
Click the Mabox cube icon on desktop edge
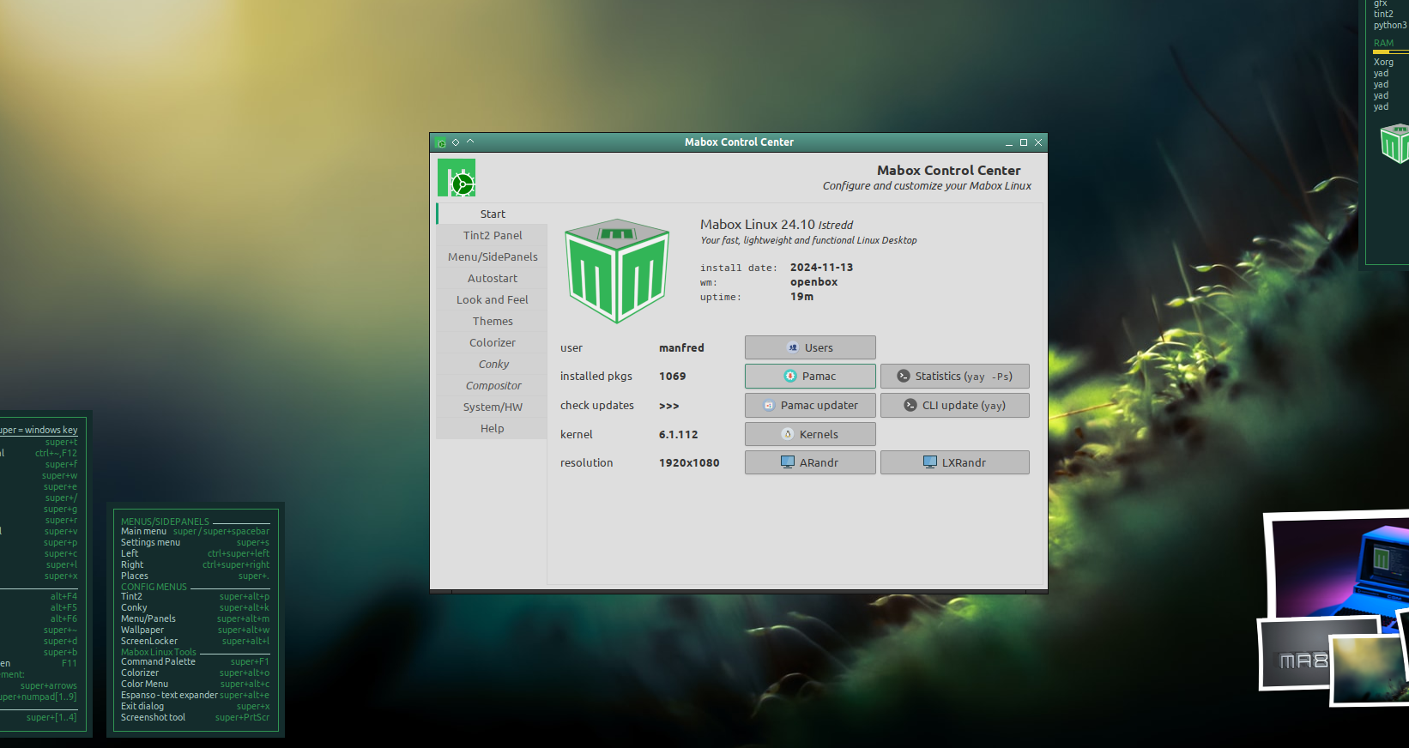click(1394, 143)
